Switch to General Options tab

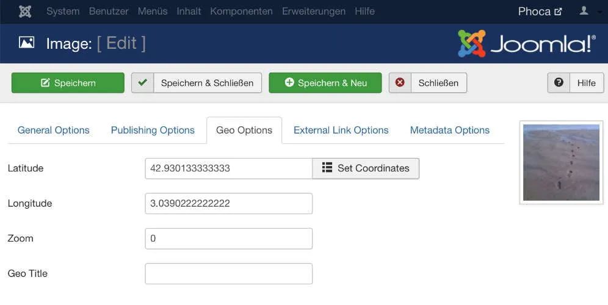54,130
